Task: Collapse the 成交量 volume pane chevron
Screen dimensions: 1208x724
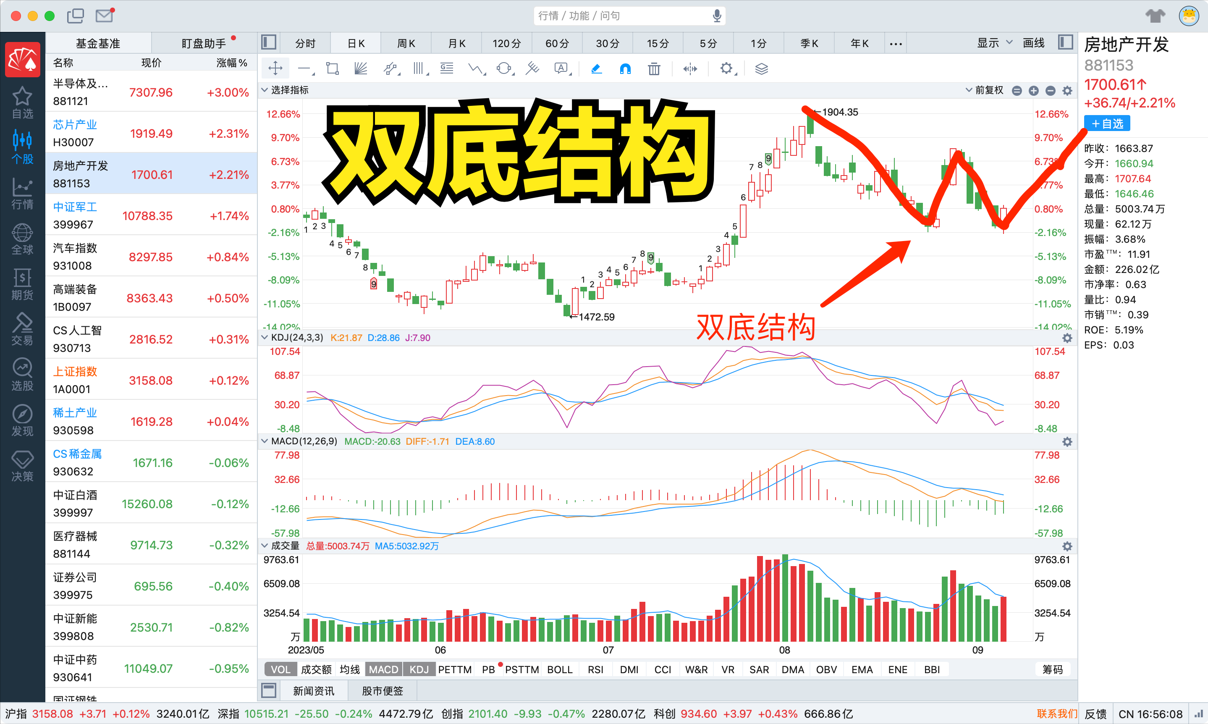Action: [265, 546]
